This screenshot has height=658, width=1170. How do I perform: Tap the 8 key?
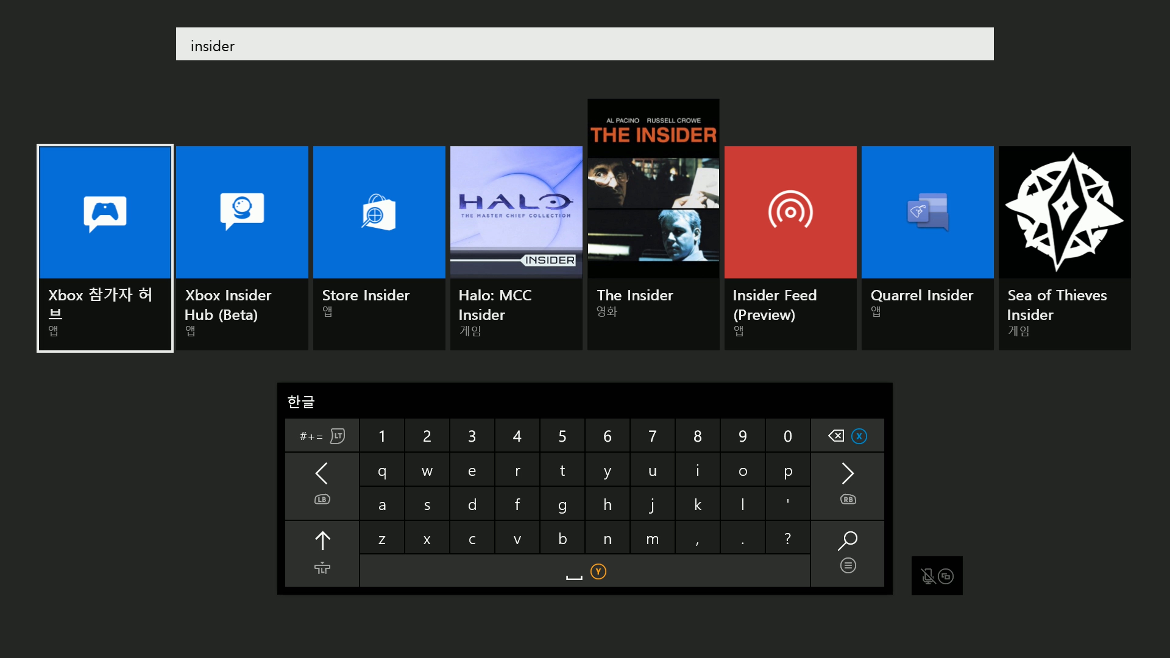698,436
